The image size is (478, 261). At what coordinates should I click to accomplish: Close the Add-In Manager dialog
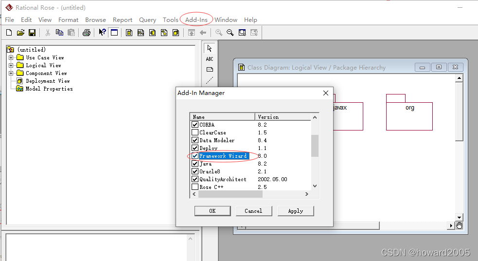click(326, 93)
